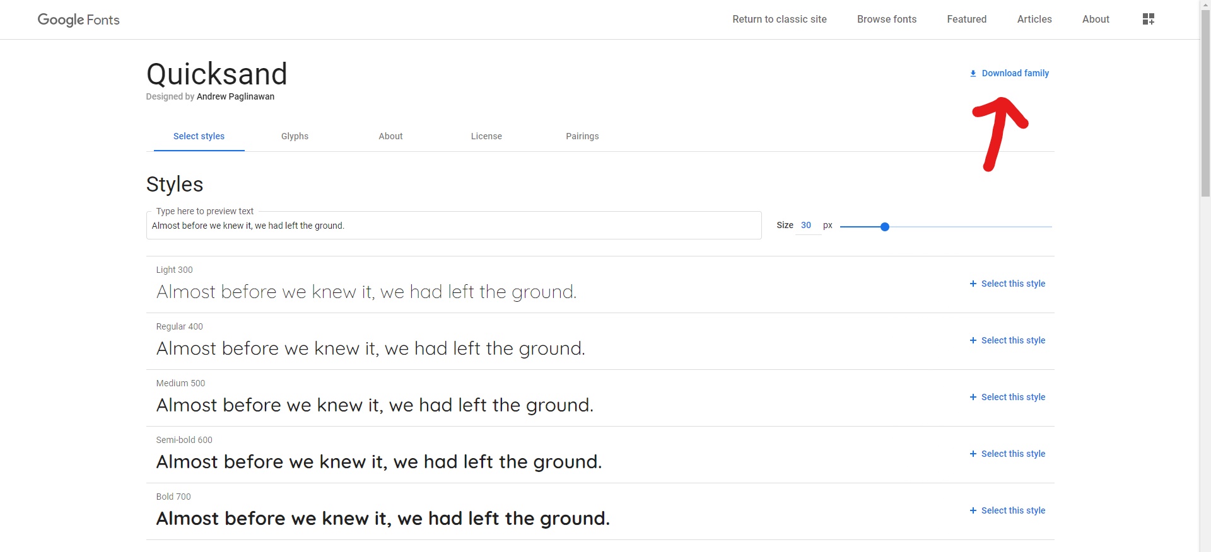Open the About tab for Quicksand
This screenshot has height=552, width=1211.
390,136
